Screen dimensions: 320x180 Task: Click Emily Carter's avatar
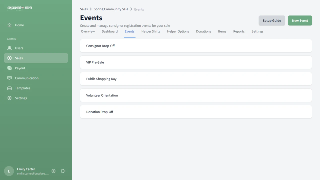[9, 171]
